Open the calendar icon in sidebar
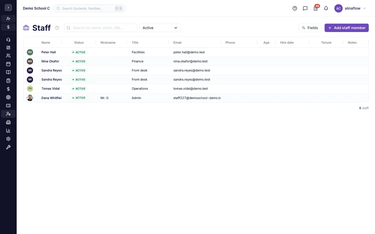 click(x=8, y=64)
